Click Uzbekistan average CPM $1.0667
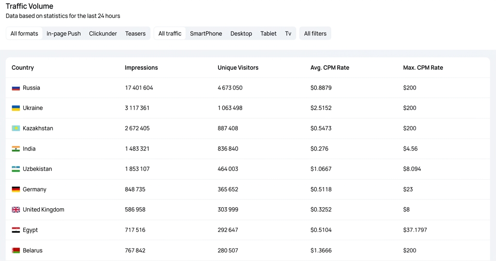The image size is (496, 261). [x=321, y=169]
